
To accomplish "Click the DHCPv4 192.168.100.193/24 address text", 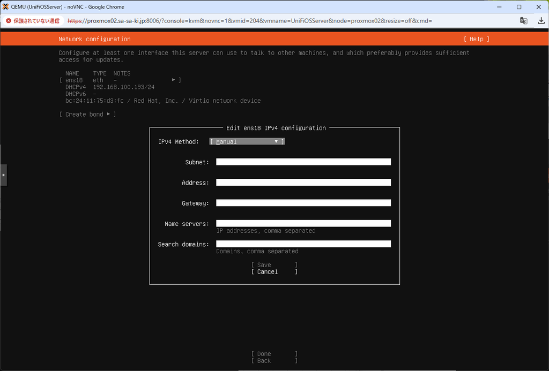I will pos(110,87).
